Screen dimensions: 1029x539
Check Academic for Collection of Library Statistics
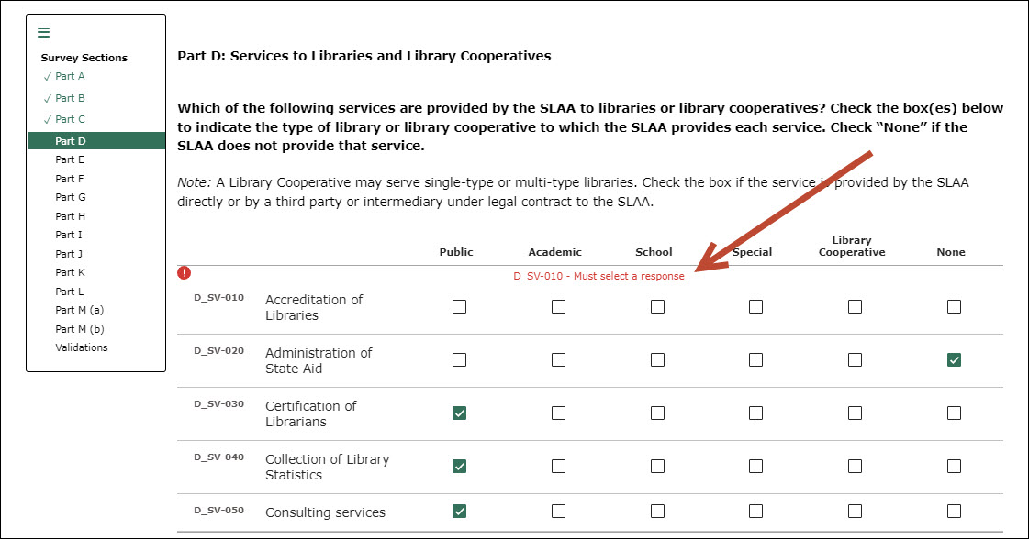[x=558, y=467]
